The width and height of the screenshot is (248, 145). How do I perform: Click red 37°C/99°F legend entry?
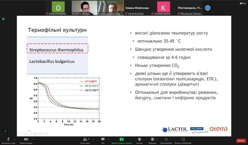tap(89, 81)
